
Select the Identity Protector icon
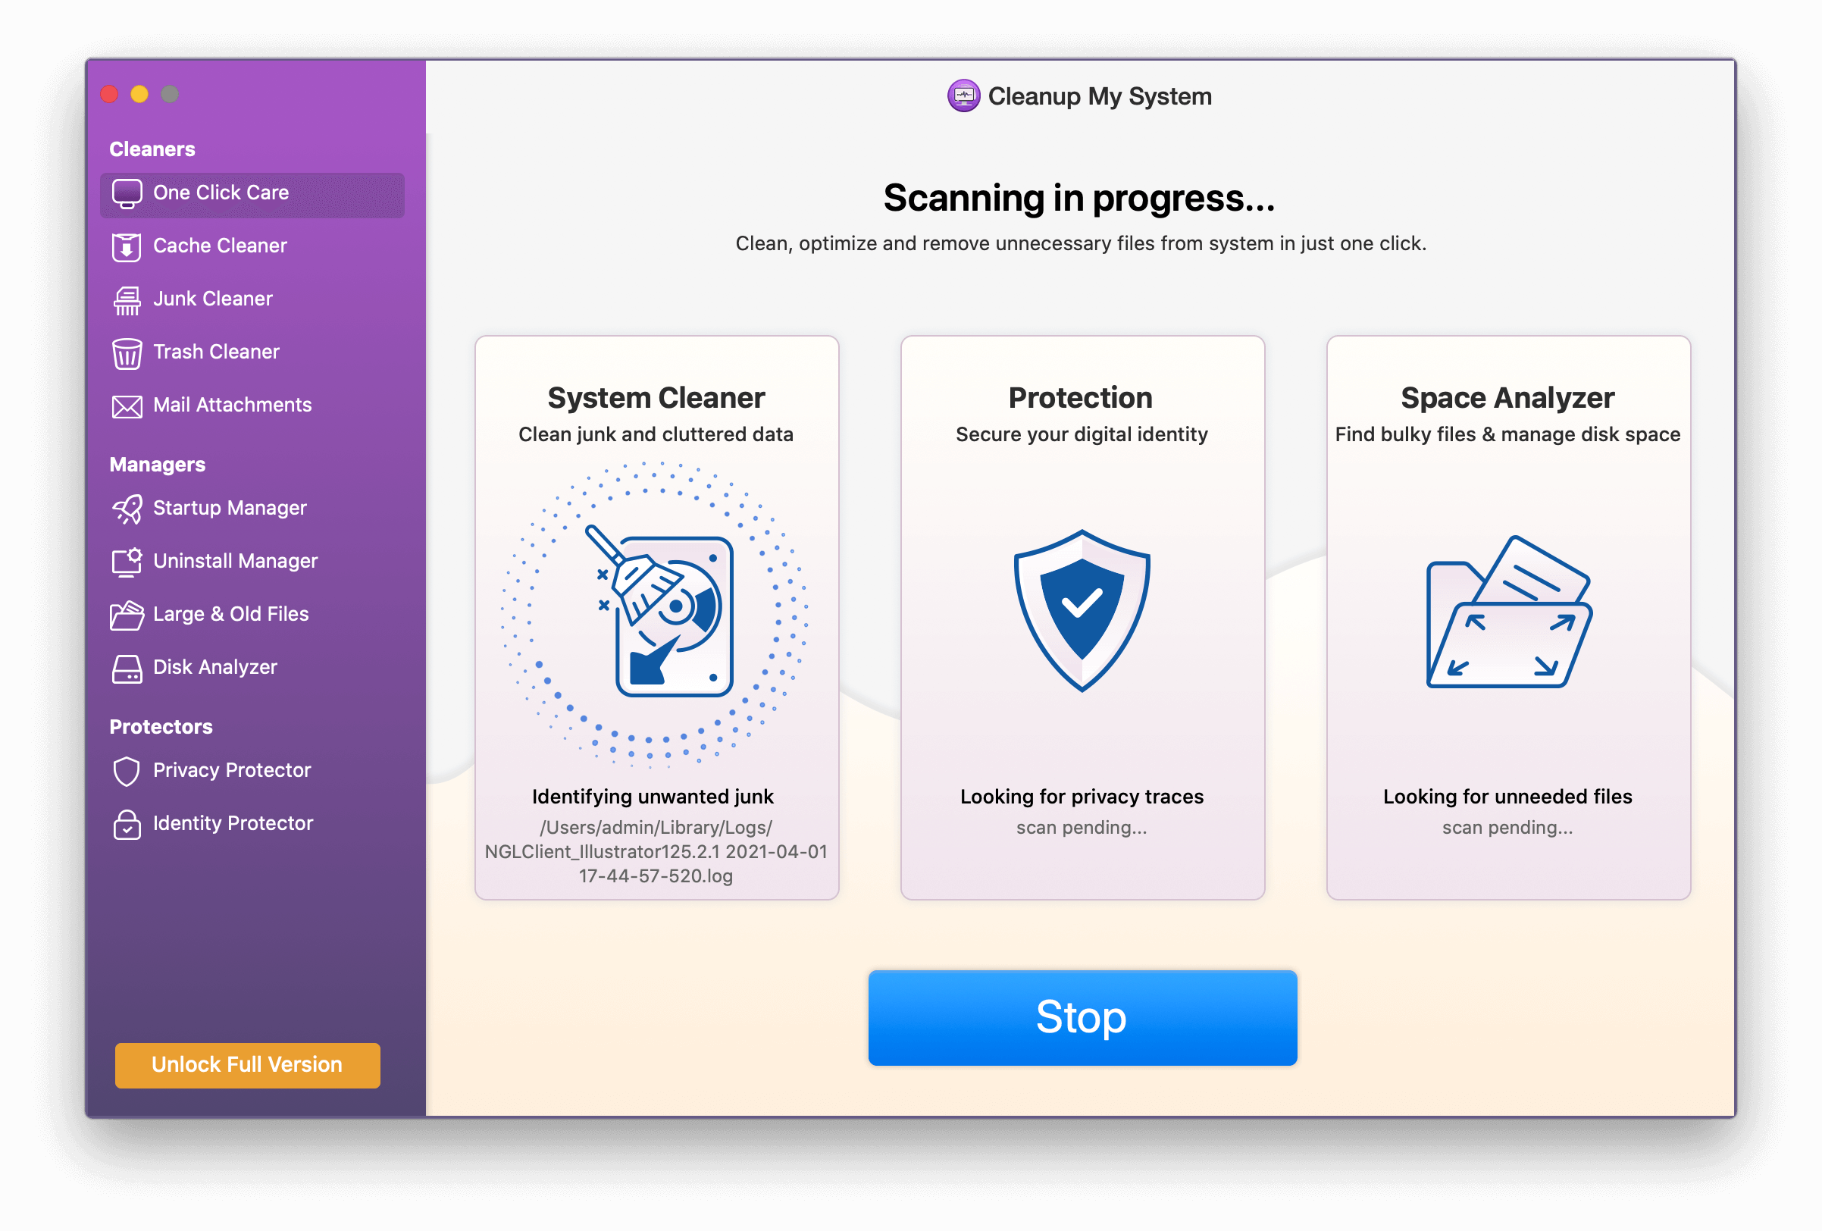pyautogui.click(x=124, y=823)
